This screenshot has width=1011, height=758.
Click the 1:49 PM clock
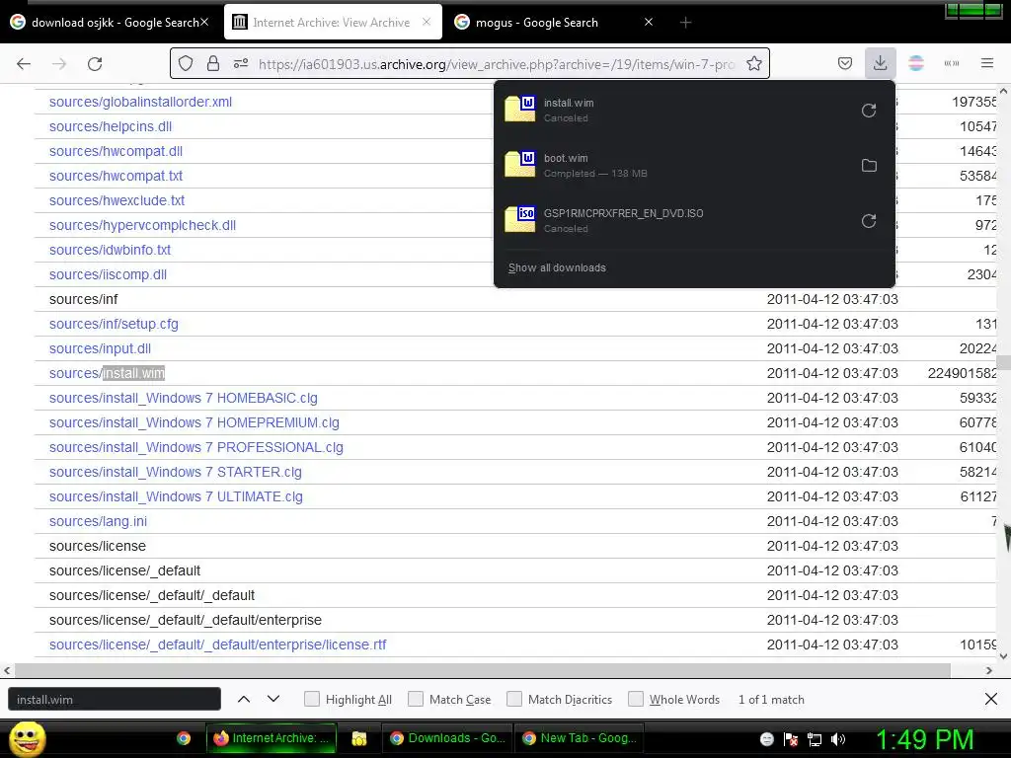(924, 739)
